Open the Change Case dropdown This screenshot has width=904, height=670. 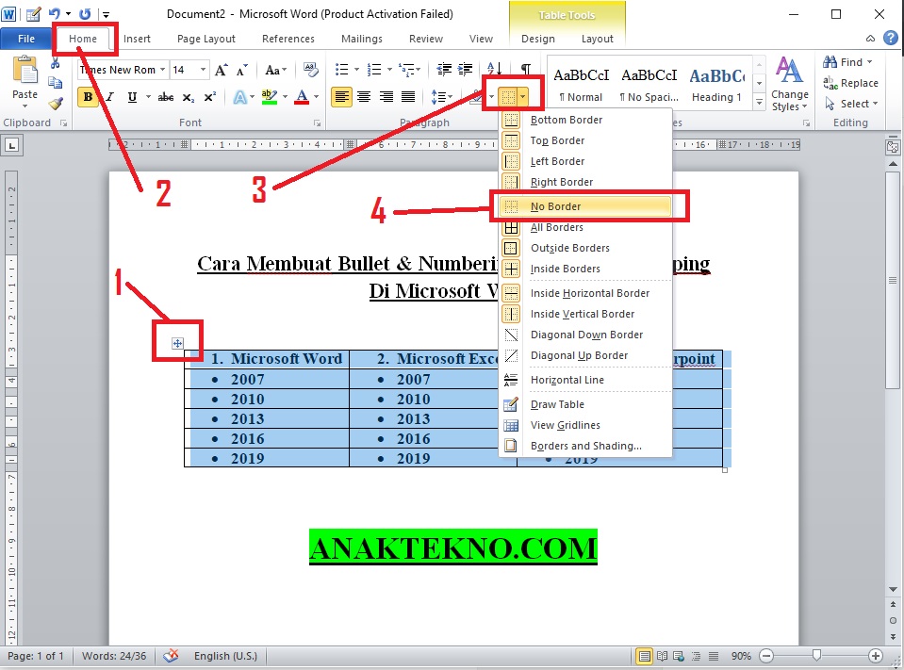[x=275, y=71]
